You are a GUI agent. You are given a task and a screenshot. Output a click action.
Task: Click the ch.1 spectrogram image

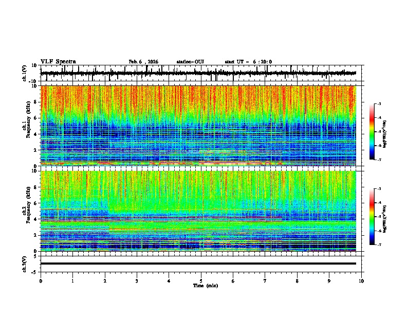(x=198, y=126)
